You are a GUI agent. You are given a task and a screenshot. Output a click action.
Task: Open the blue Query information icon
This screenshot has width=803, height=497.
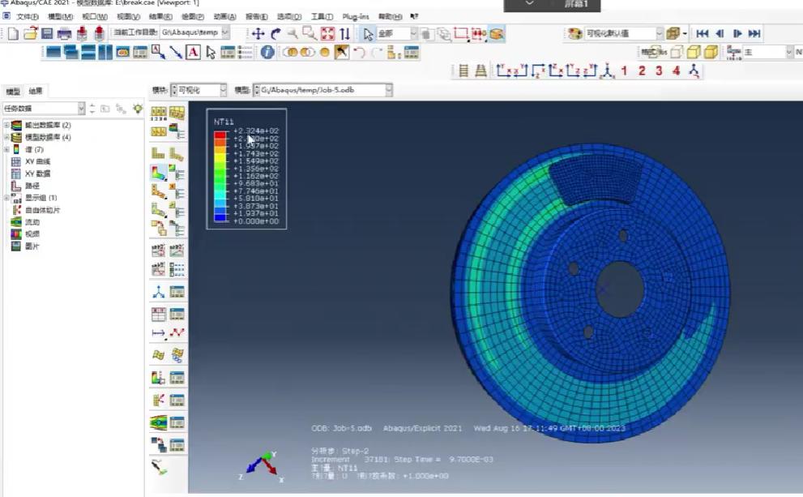pyautogui.click(x=267, y=52)
